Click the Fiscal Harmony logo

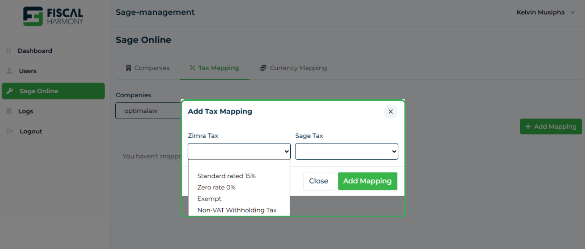pos(53,16)
